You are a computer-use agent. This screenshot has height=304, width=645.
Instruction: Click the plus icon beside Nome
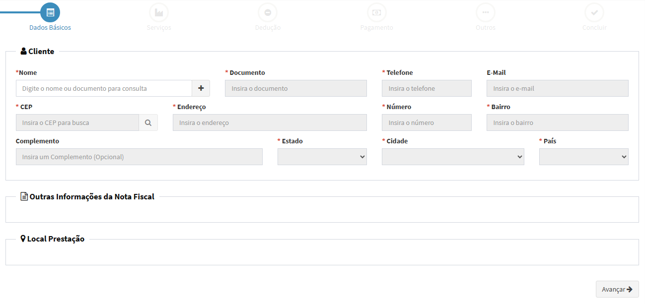tap(201, 88)
